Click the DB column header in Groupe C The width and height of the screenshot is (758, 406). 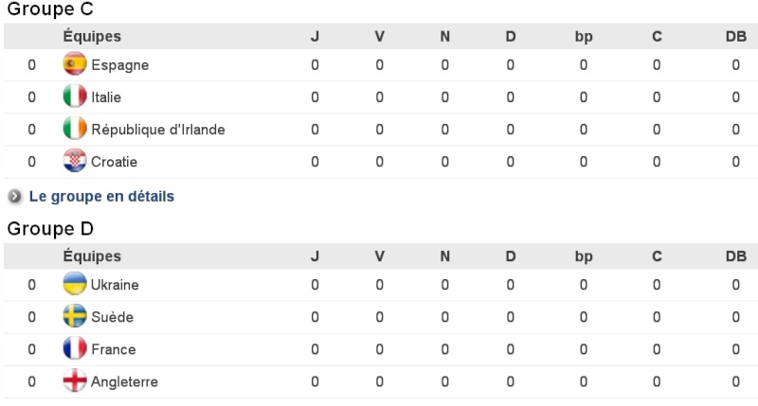coord(735,37)
